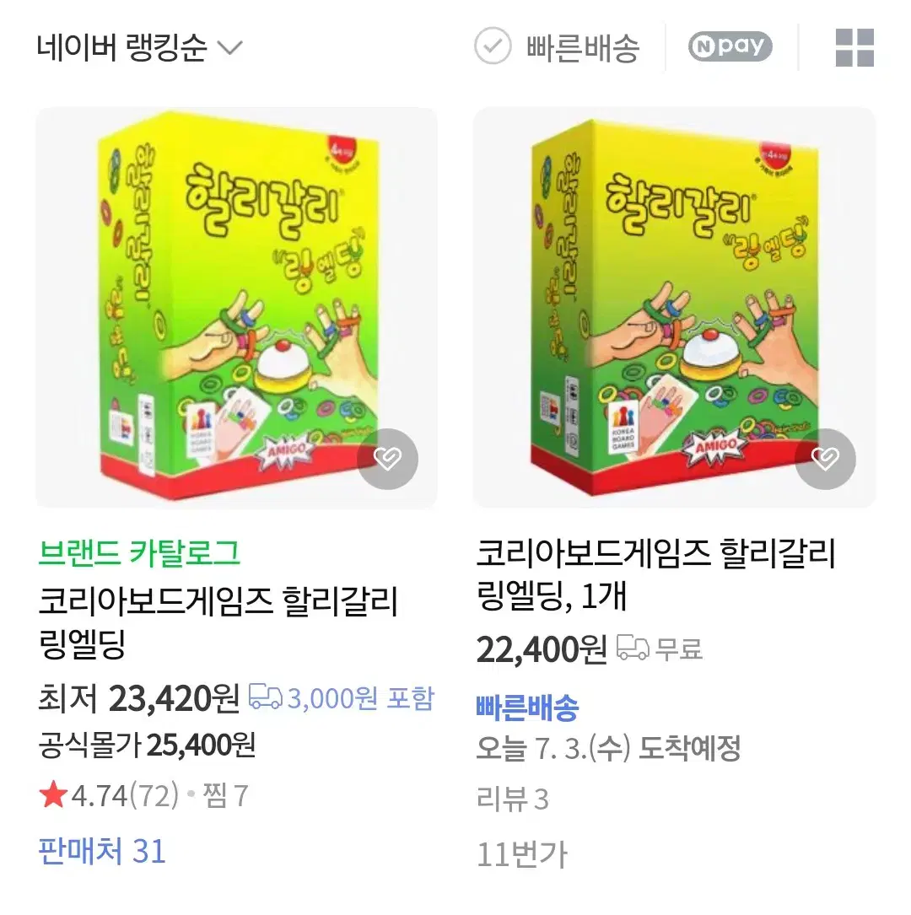Tap heart icon on second product

(825, 459)
